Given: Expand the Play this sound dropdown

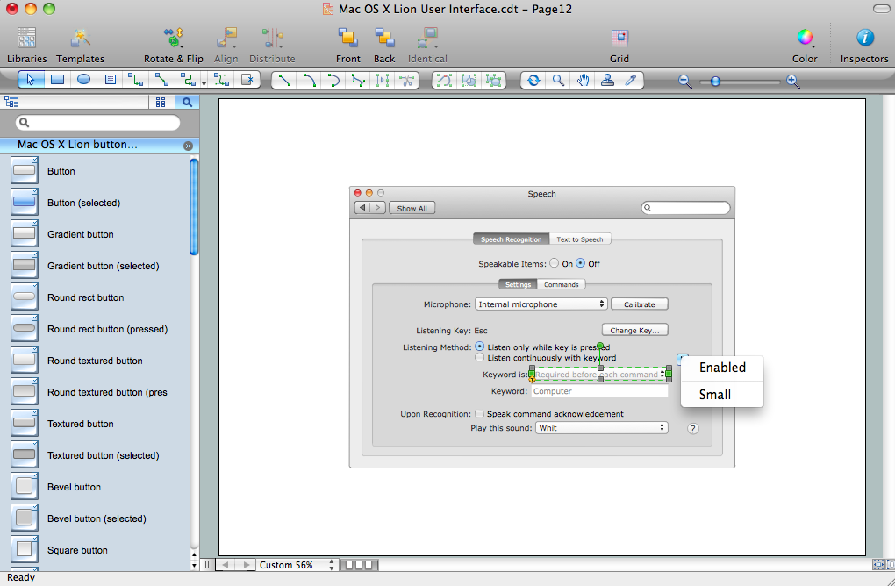Looking at the screenshot, I should [601, 428].
